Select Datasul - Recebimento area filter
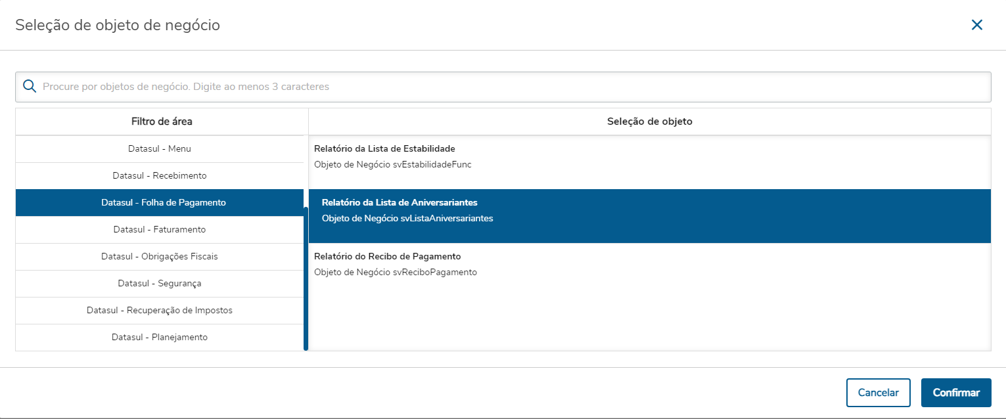The height and width of the screenshot is (419, 1006). coord(160,176)
